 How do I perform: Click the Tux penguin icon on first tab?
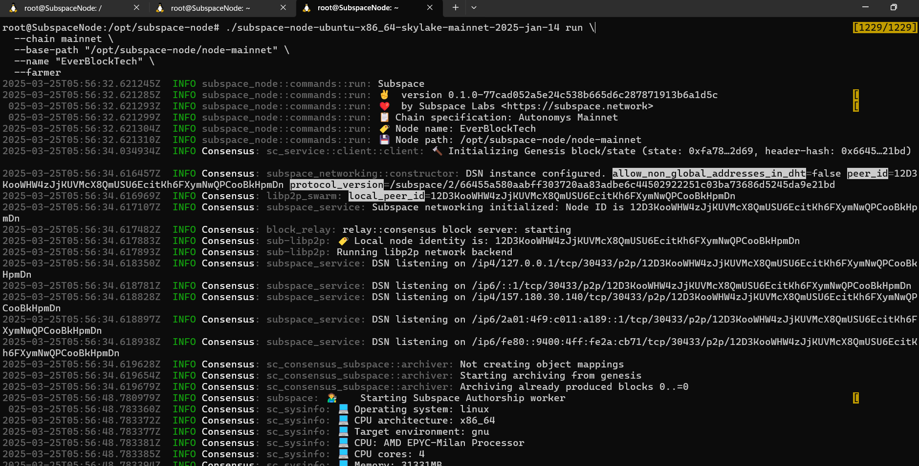13,8
